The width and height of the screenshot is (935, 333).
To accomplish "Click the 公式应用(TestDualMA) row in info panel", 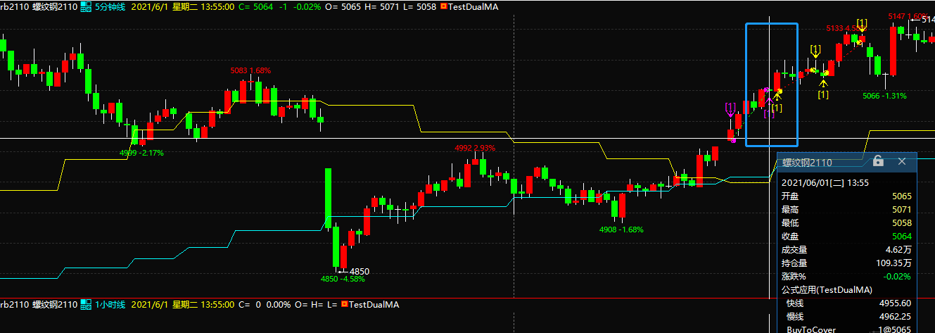I will click(x=827, y=289).
